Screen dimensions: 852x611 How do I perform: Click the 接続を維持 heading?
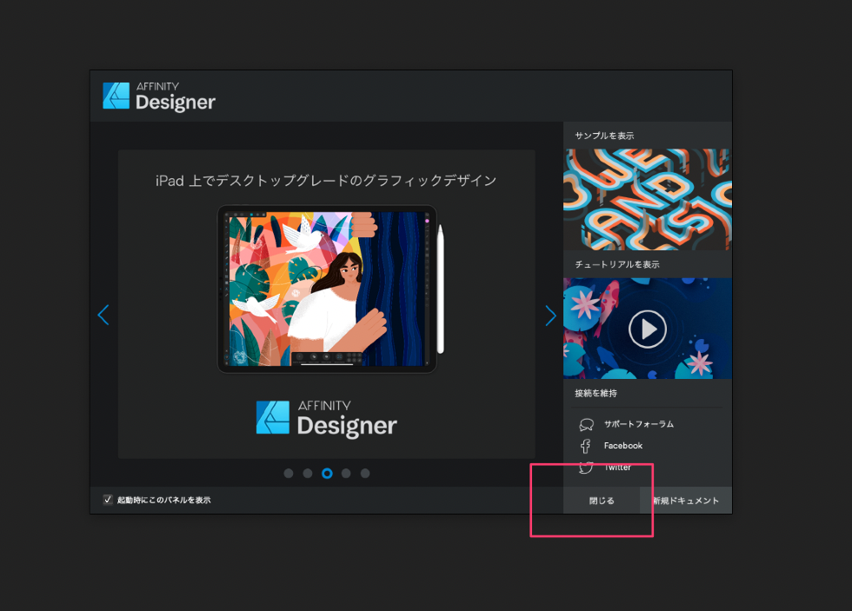point(596,393)
